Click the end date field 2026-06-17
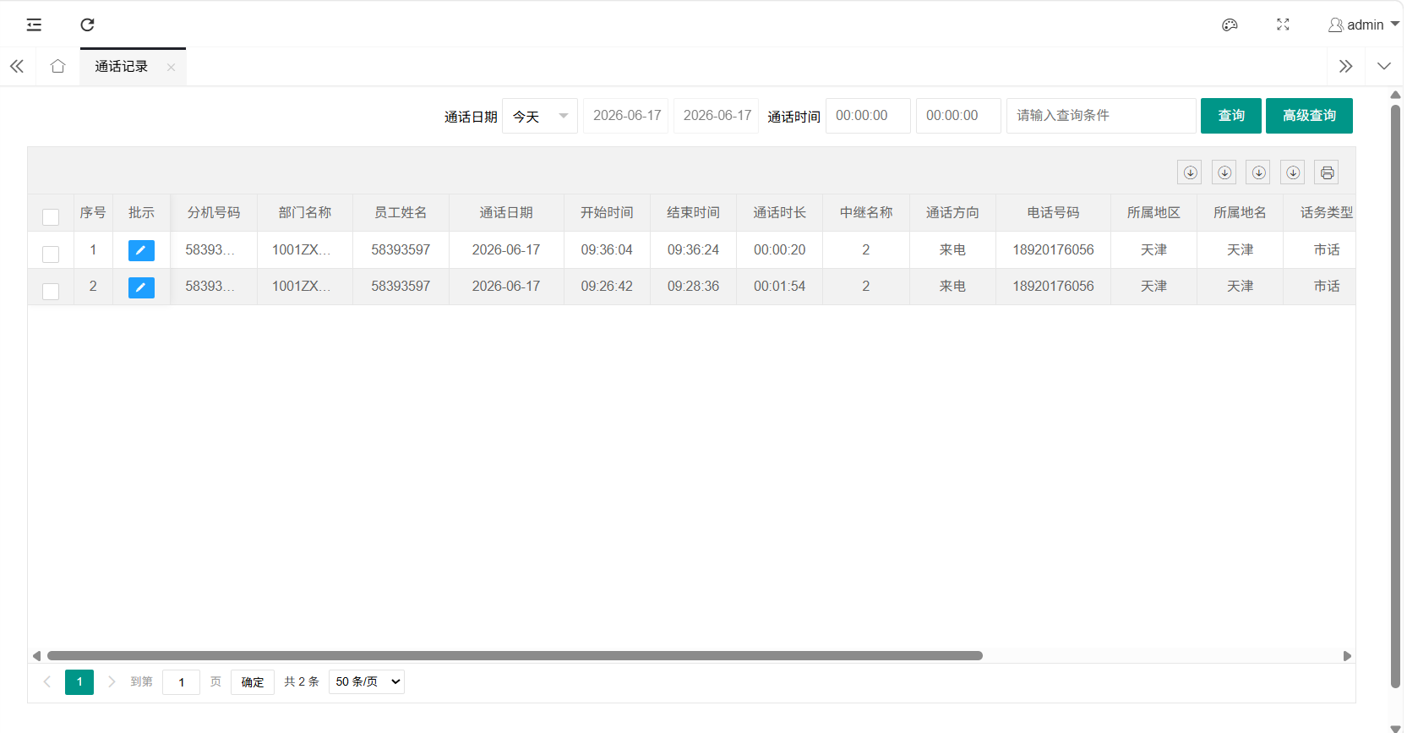 coord(717,116)
